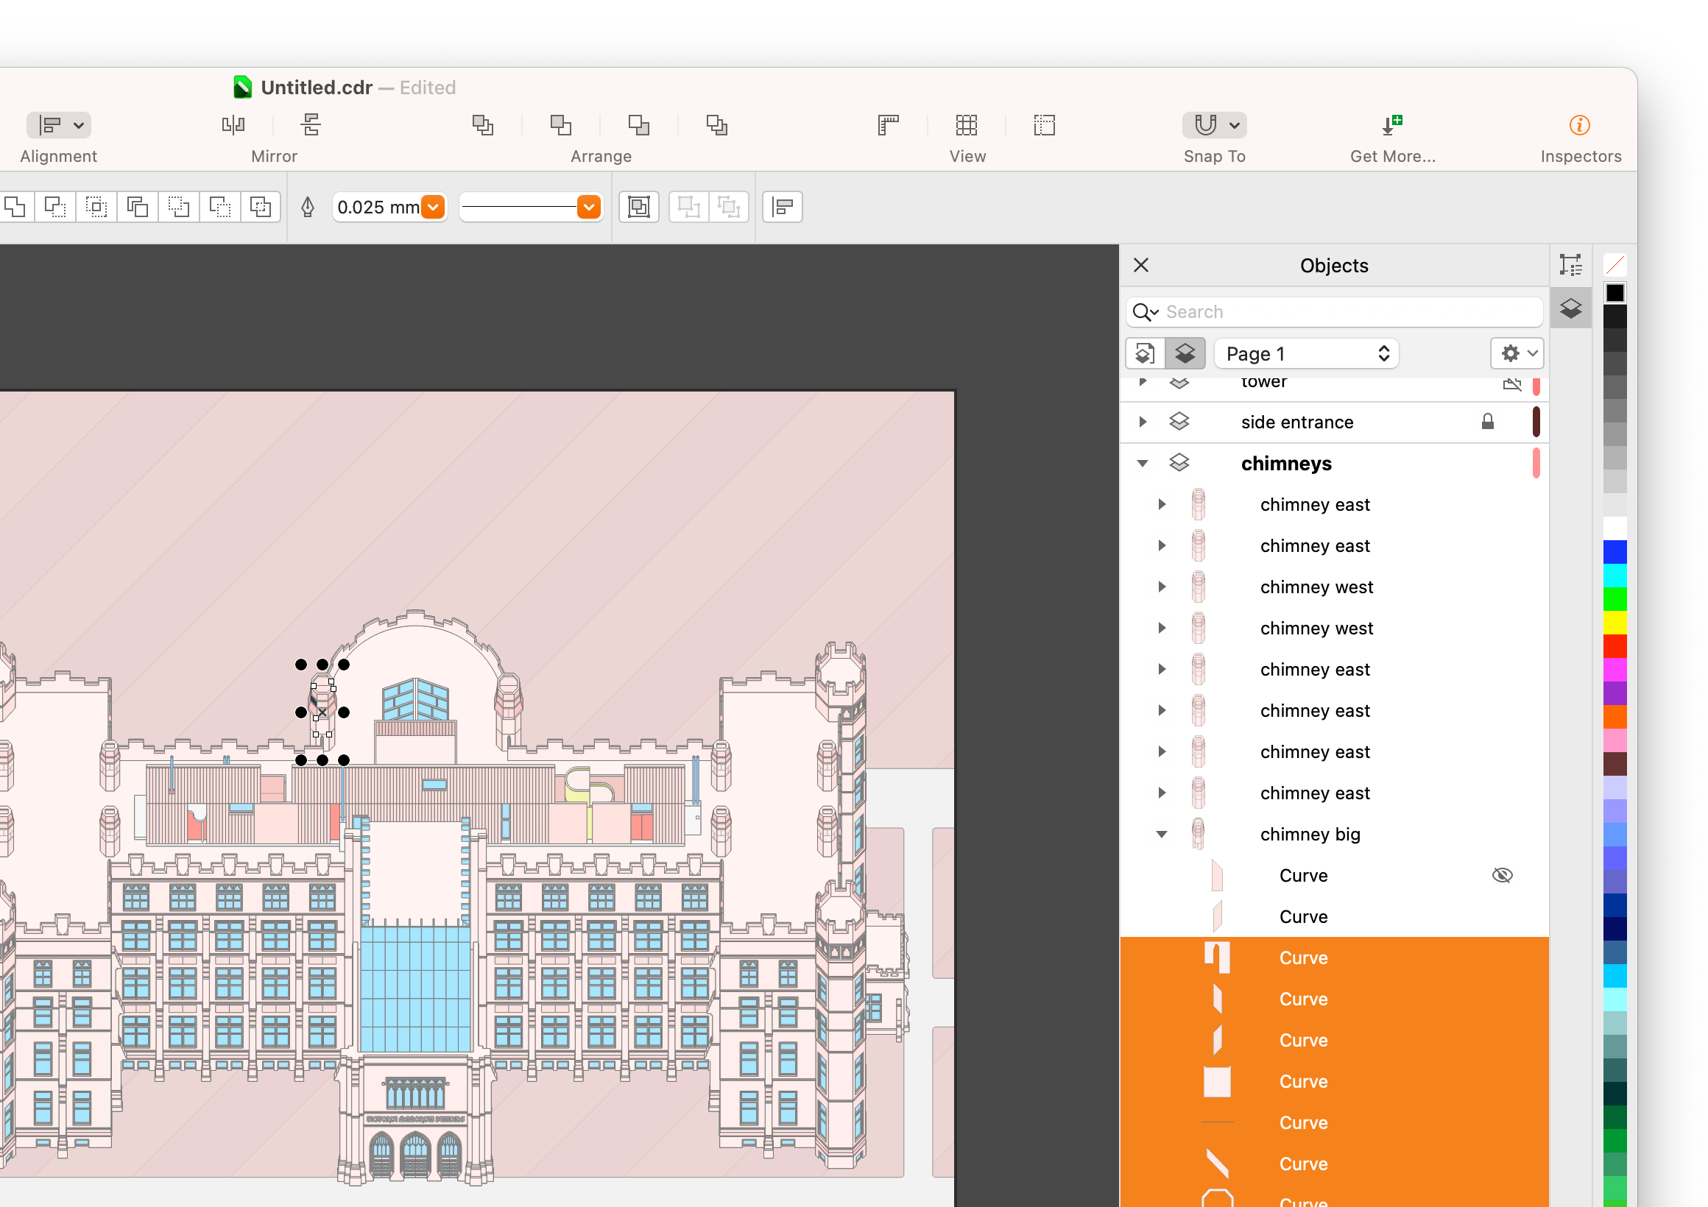Switch to Page 1 in the page selector

coord(1306,353)
